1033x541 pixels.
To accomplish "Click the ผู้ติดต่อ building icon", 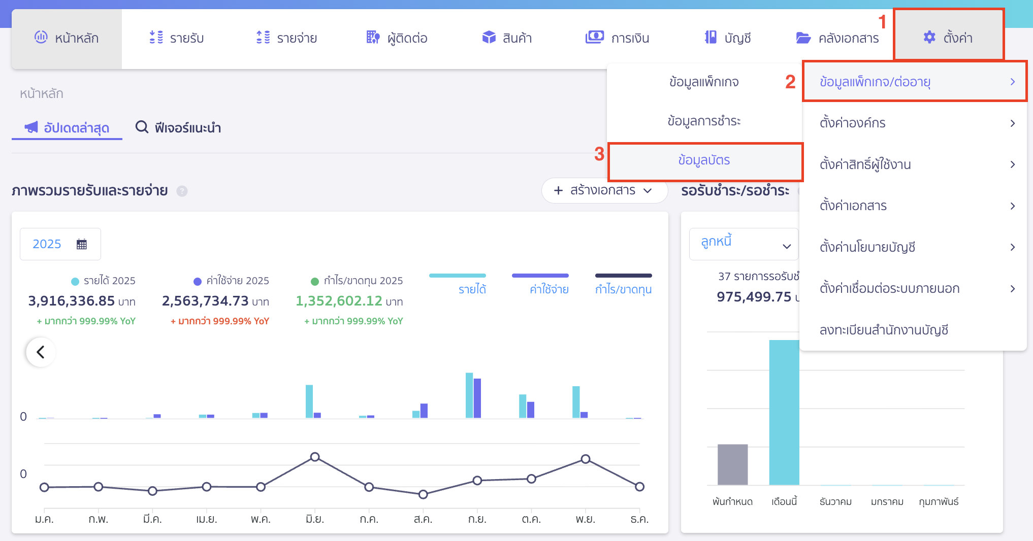I will [x=373, y=38].
